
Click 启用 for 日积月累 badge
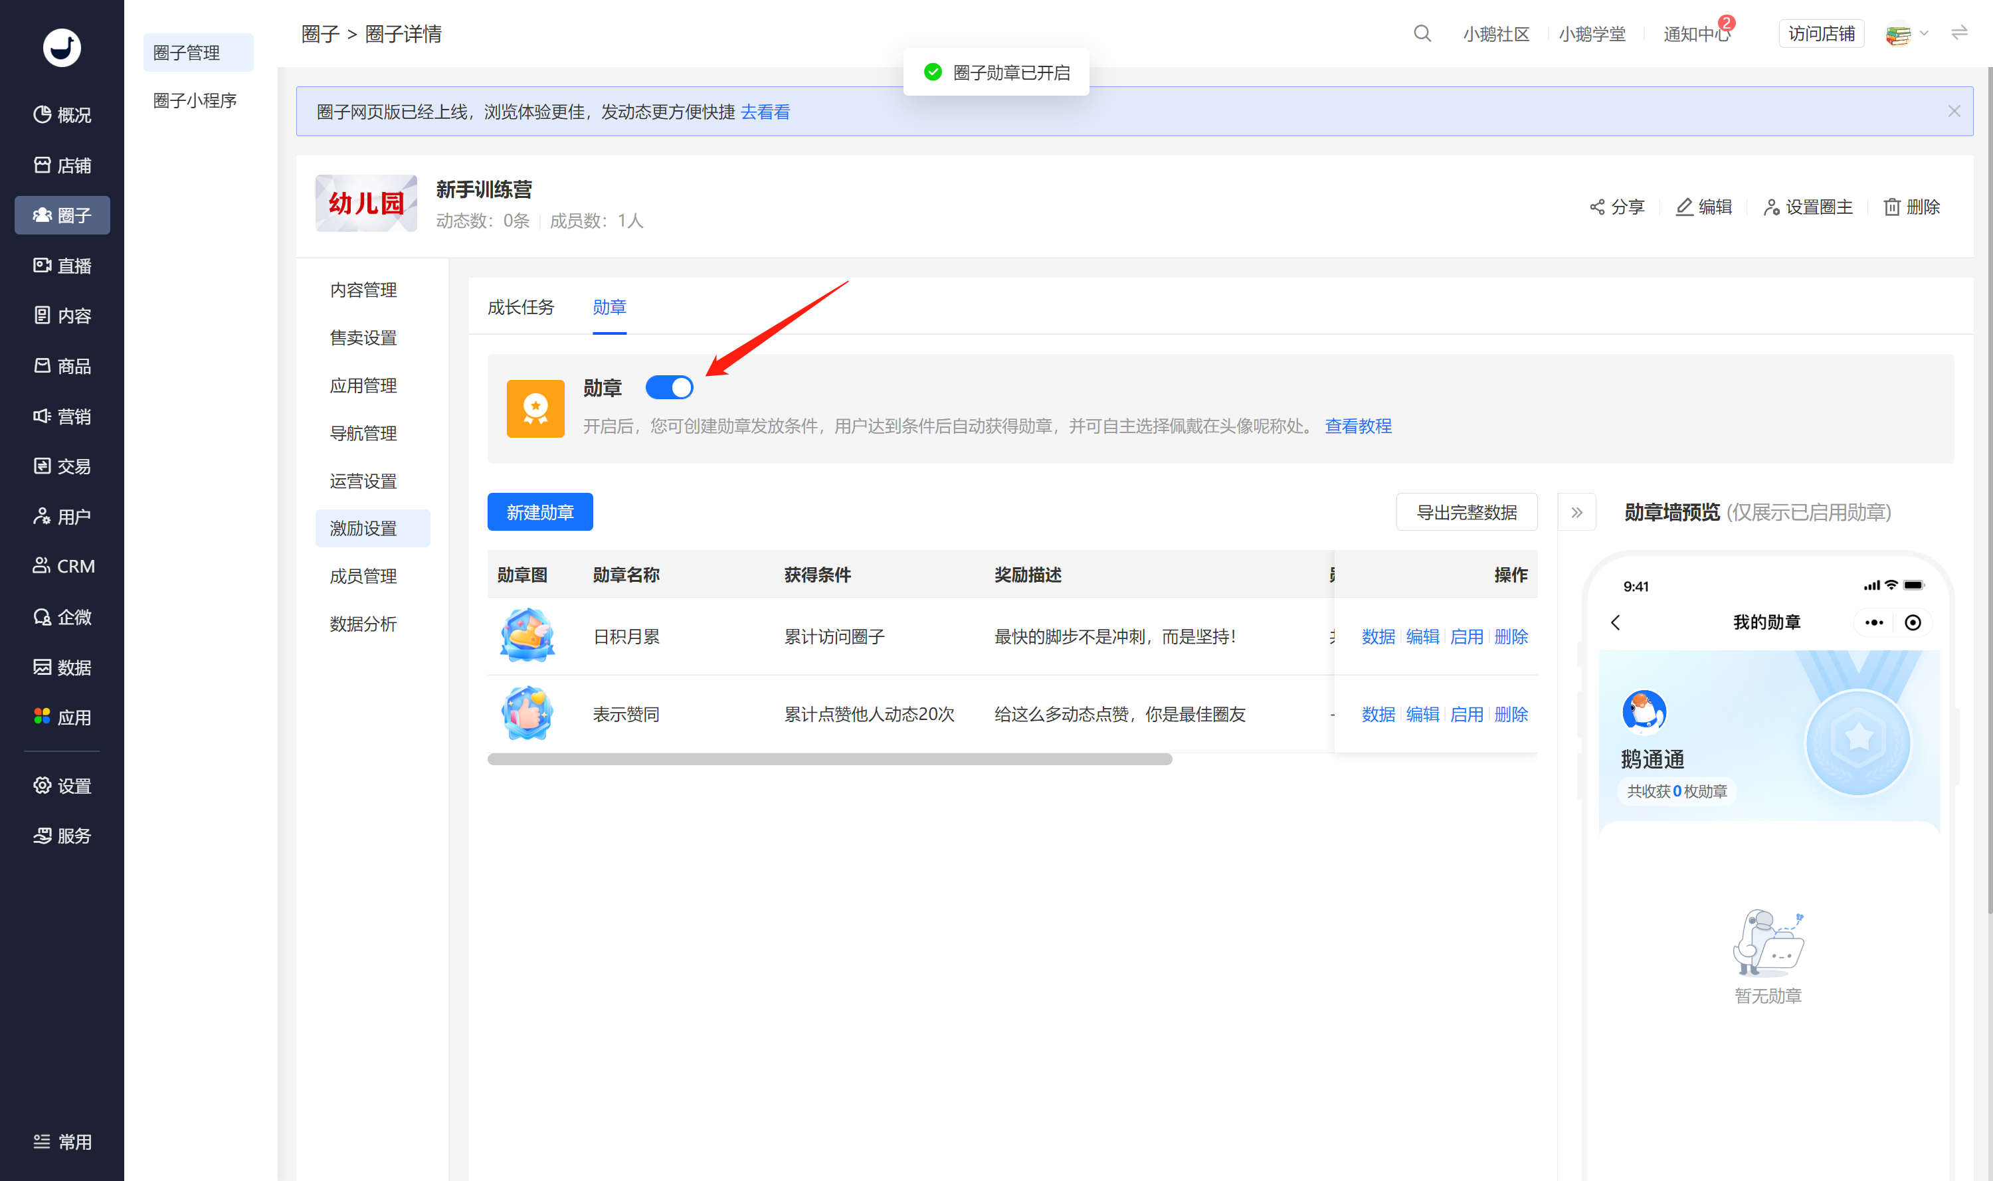pos(1466,636)
